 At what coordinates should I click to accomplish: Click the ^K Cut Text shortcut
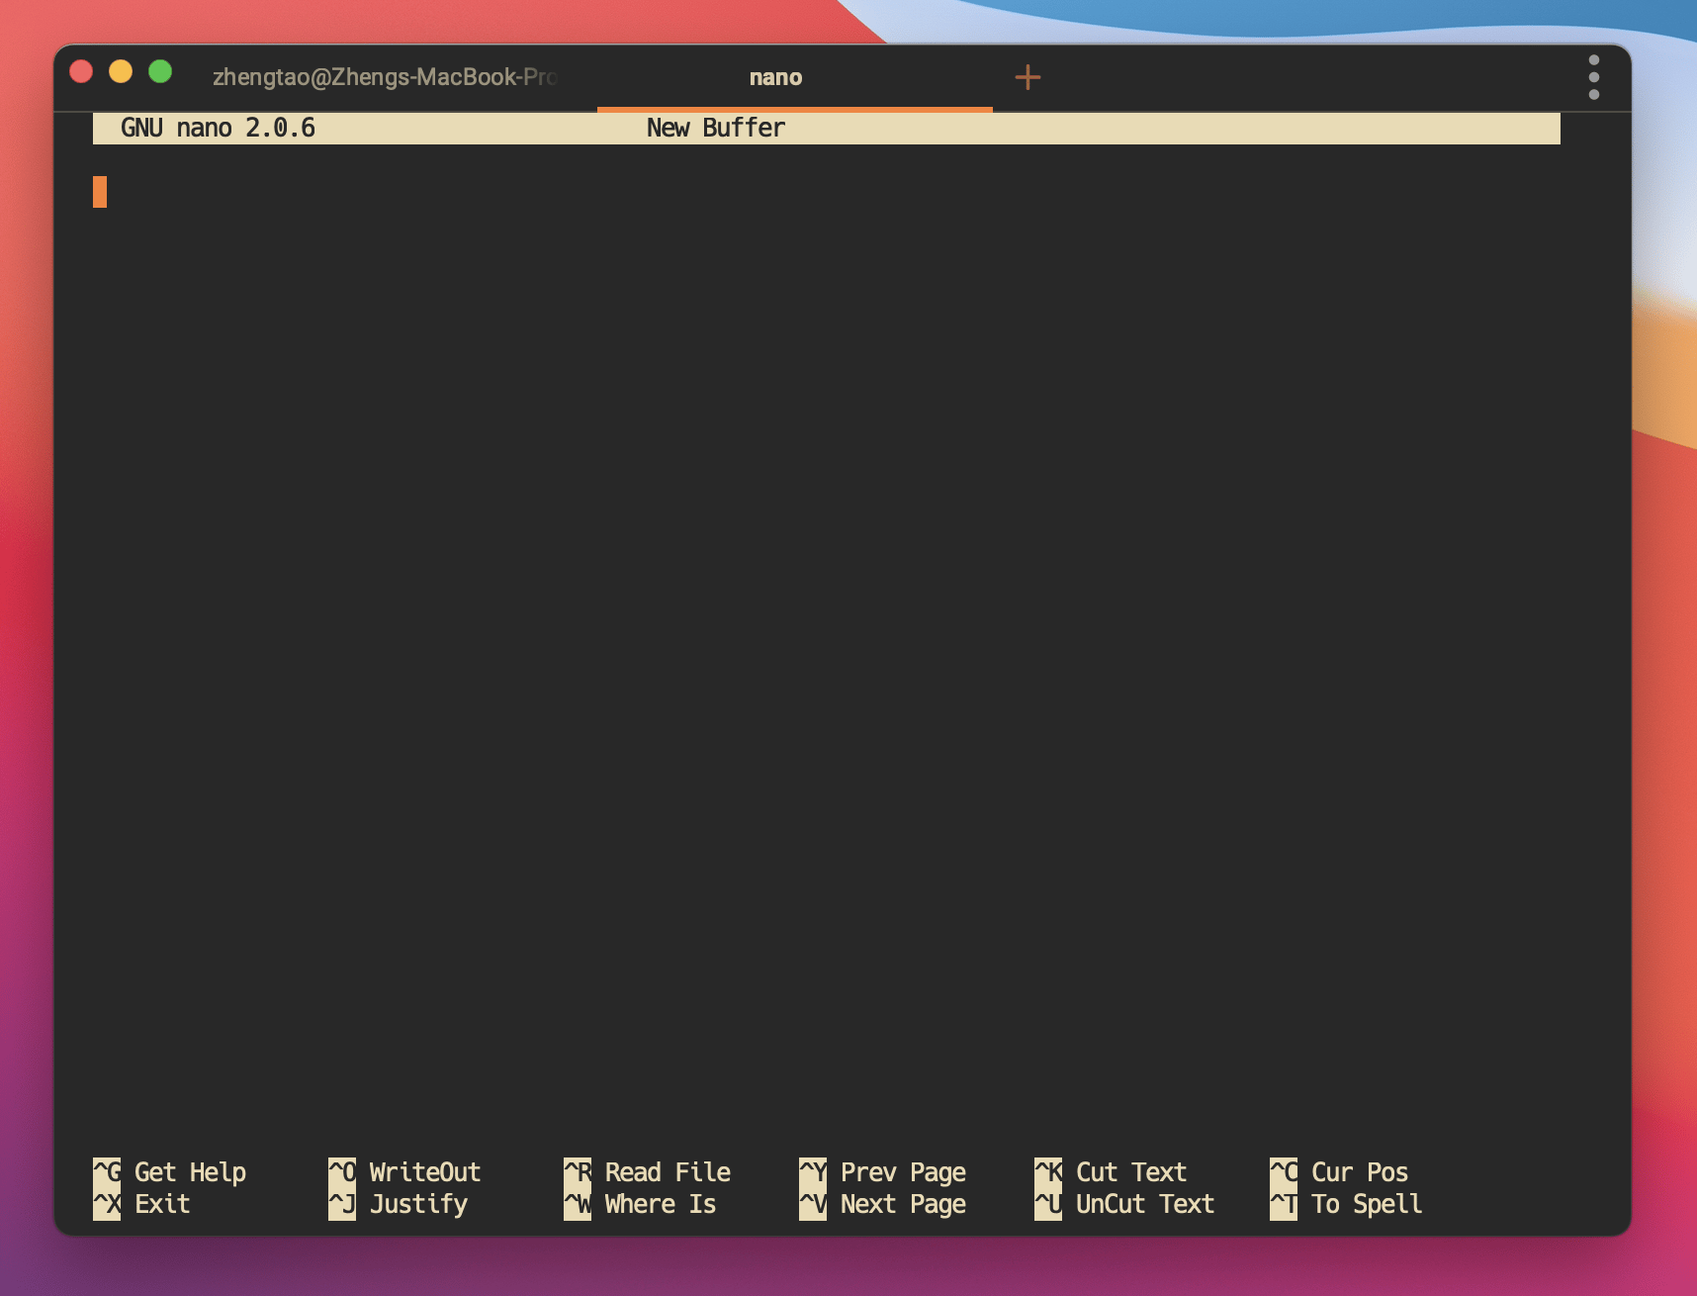(1111, 1172)
